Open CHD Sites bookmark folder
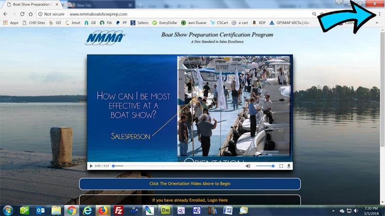Image resolution: width=385 pixels, height=216 pixels. (x=34, y=23)
